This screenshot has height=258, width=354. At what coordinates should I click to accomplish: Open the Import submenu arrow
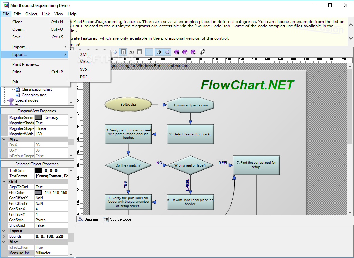(65, 47)
